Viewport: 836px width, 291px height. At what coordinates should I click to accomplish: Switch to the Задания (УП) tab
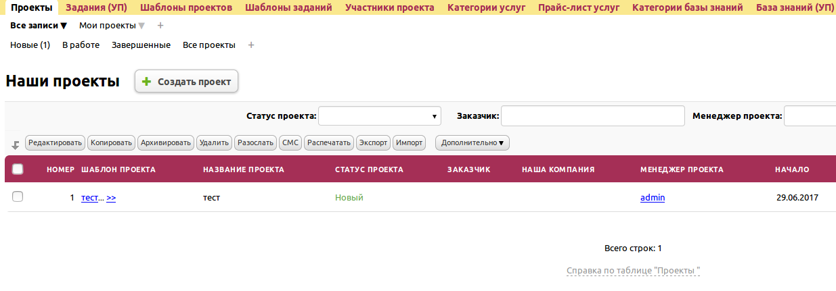tap(96, 7)
